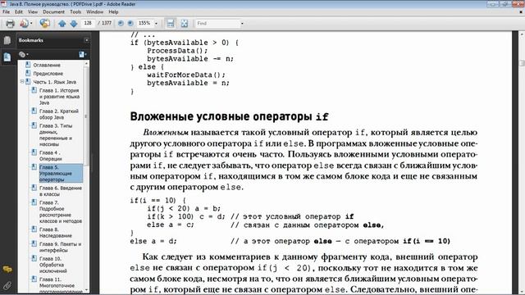The height and width of the screenshot is (295, 525).
Task: Click the bookmarks list scroll down arrow
Action: click(87, 290)
